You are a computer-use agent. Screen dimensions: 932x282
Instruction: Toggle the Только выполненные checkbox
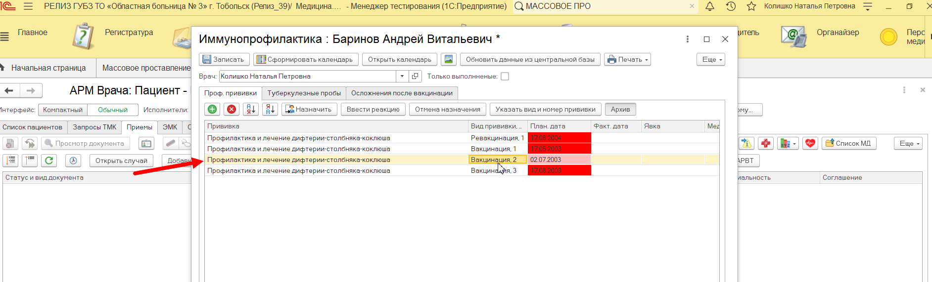pyautogui.click(x=505, y=76)
